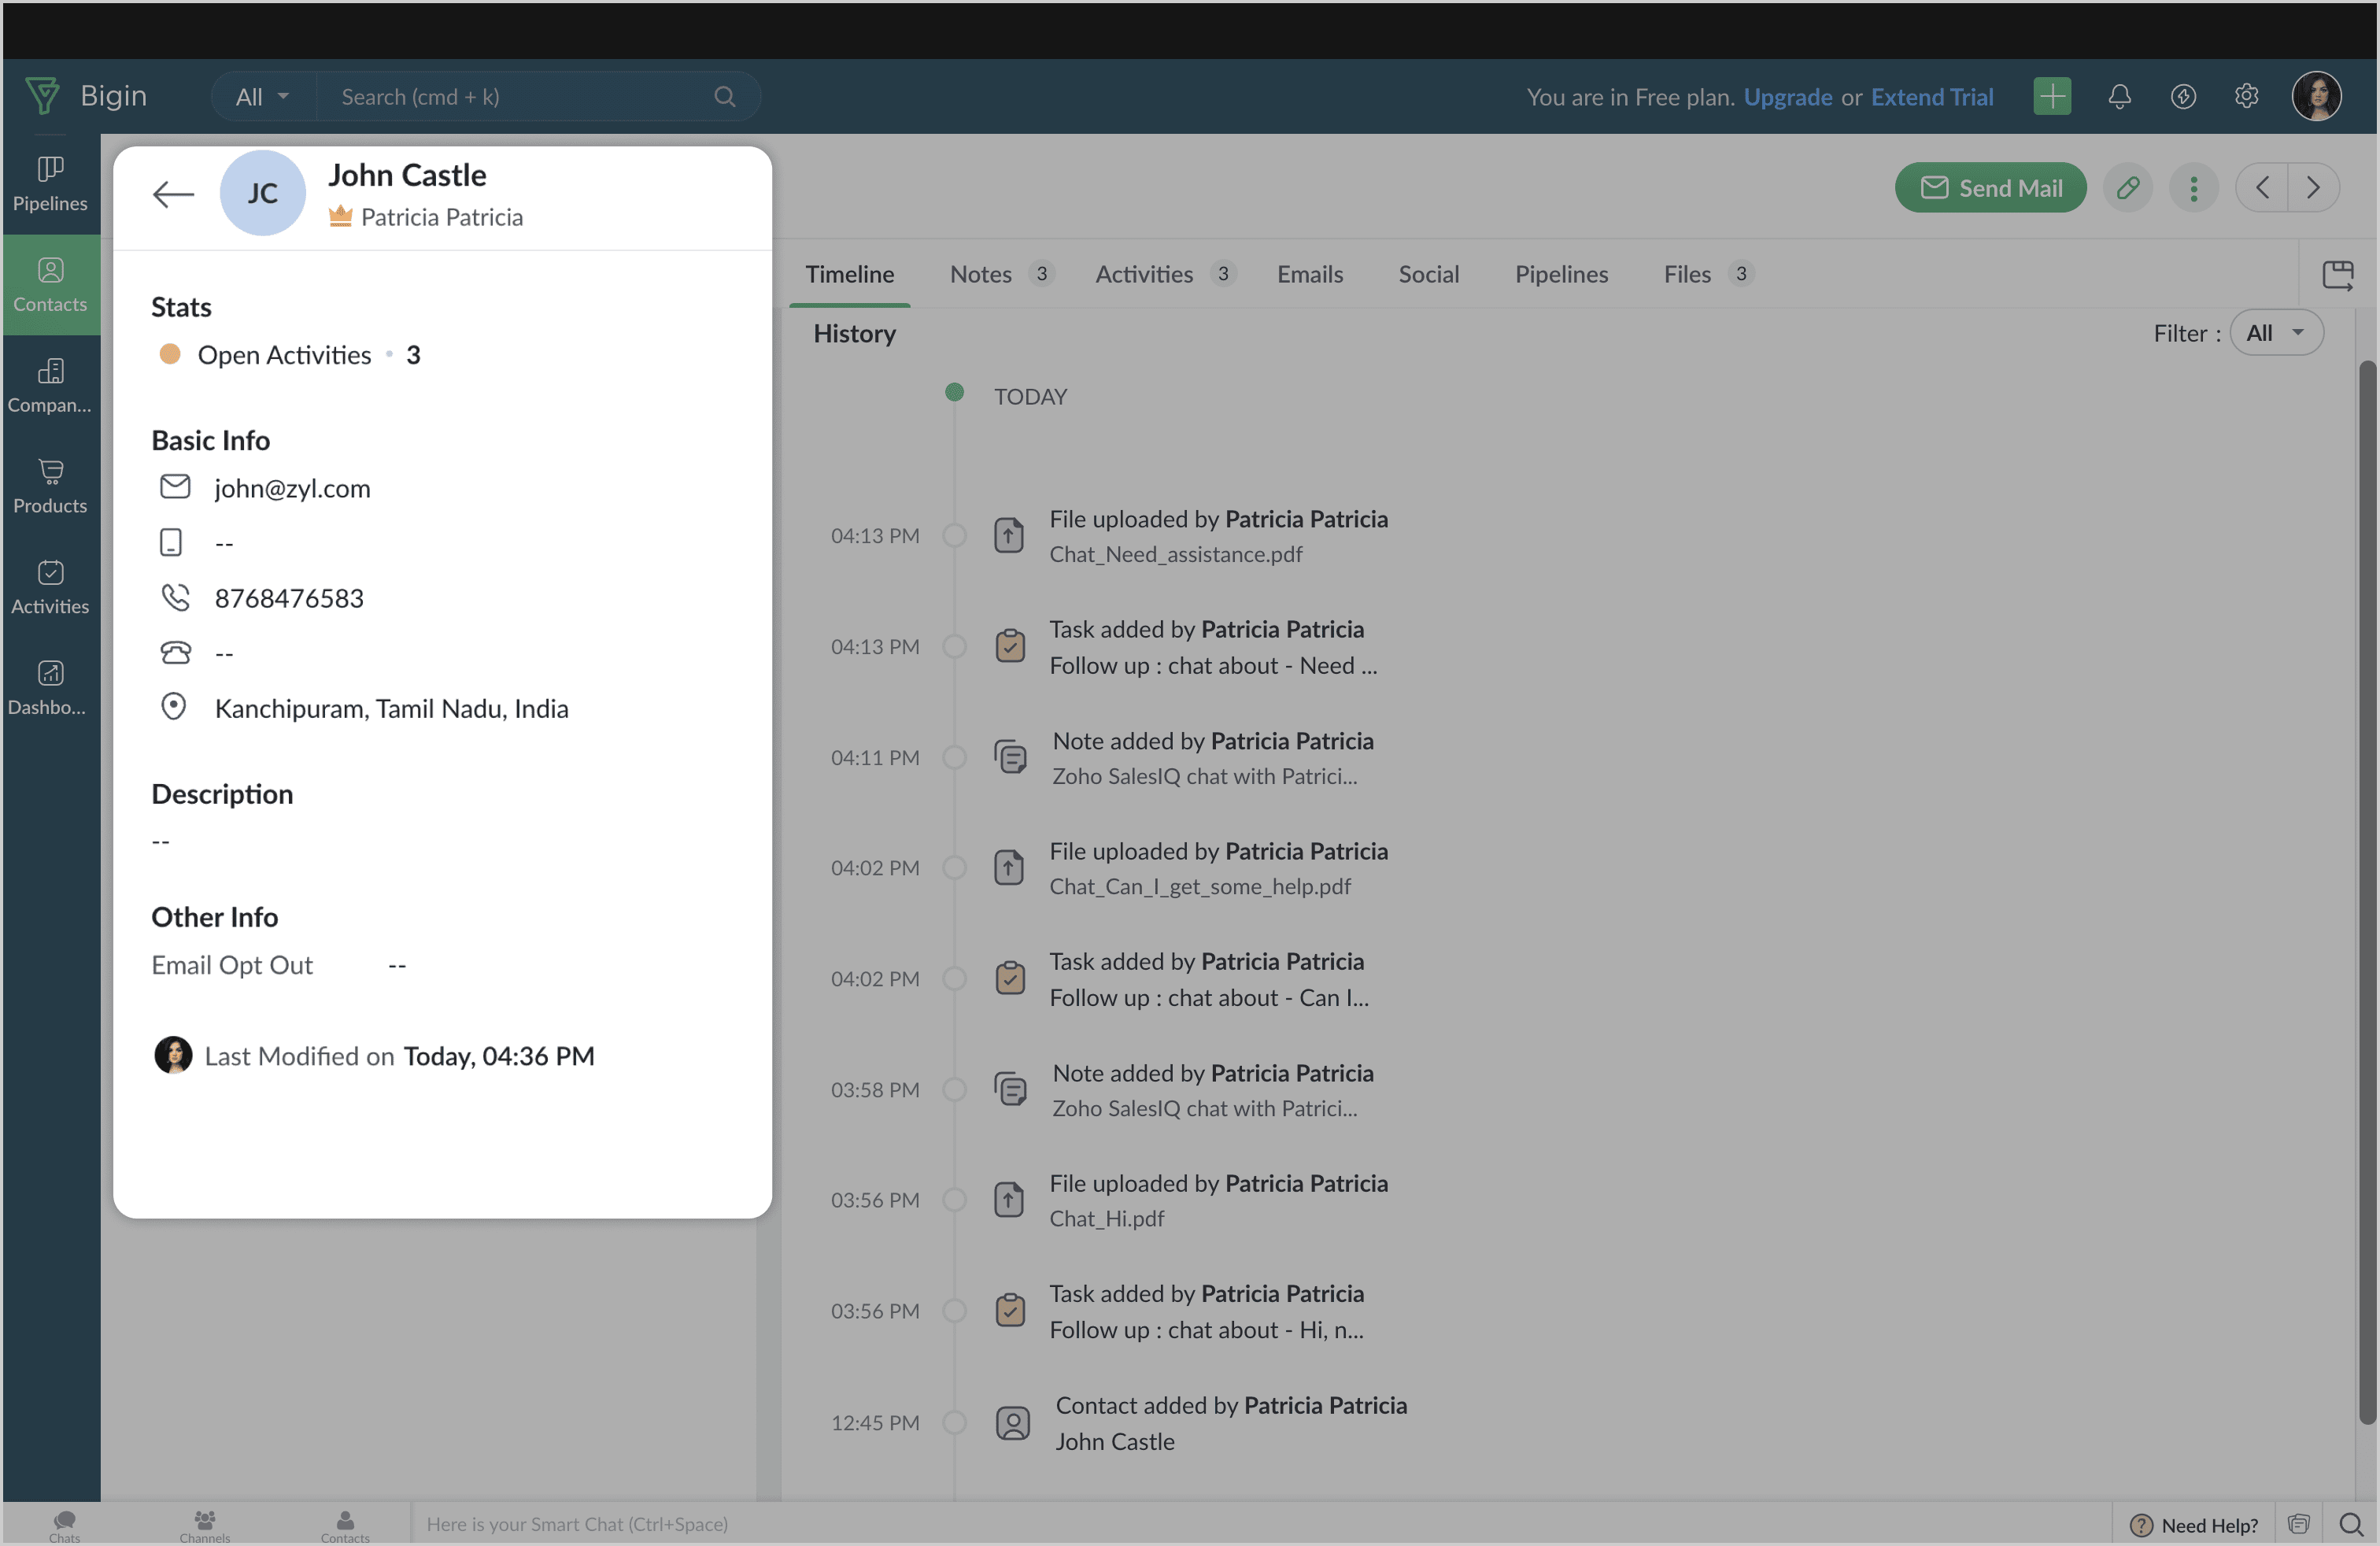Open the Activities sidebar module
Image resolution: width=2380 pixels, height=1546 pixels.
coord(50,587)
